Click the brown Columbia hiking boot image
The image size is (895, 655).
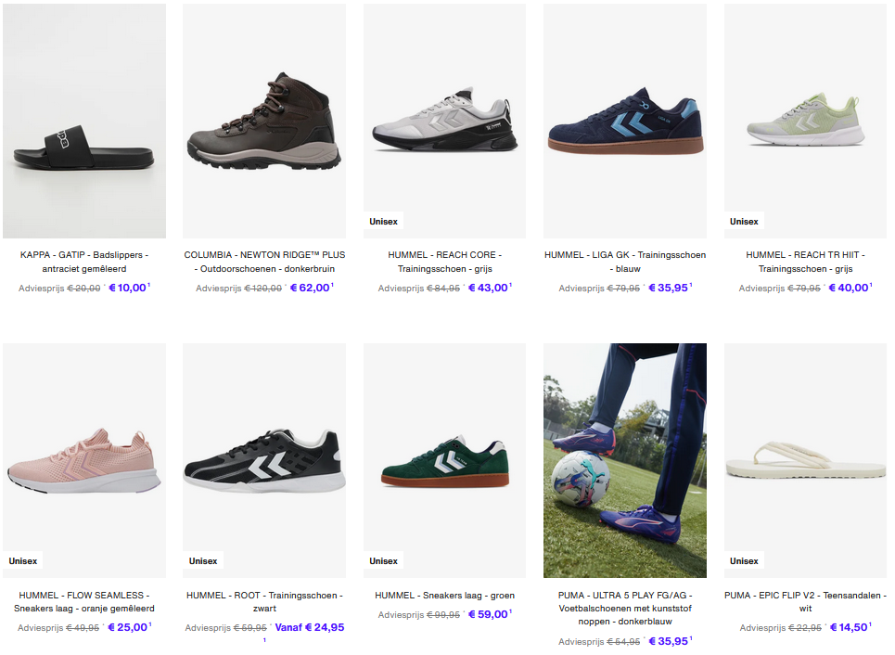click(x=263, y=121)
